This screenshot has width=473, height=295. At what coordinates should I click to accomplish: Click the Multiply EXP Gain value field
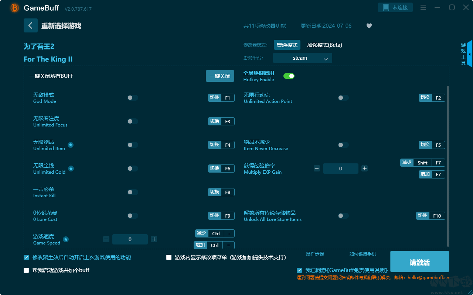(x=341, y=169)
